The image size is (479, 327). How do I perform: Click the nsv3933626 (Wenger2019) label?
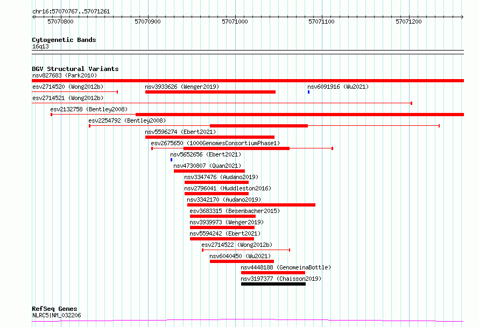point(182,87)
